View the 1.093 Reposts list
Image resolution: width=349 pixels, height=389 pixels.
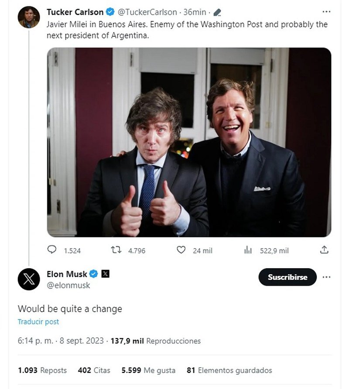(42, 370)
